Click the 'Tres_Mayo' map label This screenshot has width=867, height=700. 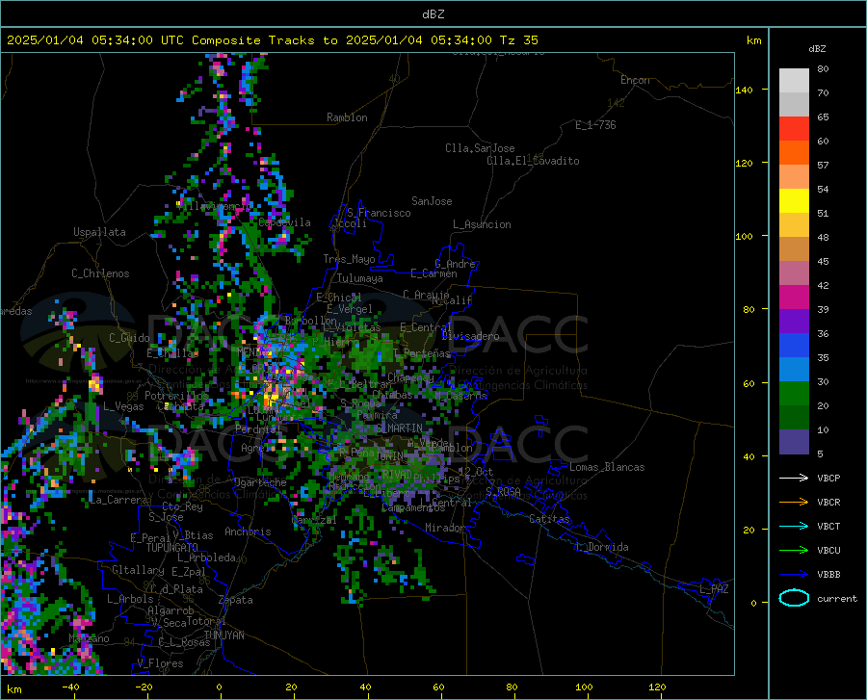349,259
